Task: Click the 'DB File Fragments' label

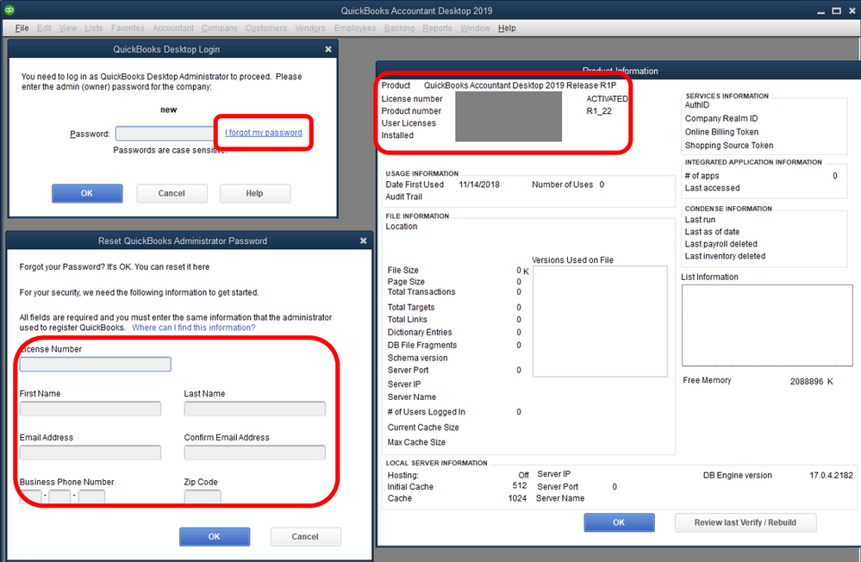Action: [x=422, y=345]
